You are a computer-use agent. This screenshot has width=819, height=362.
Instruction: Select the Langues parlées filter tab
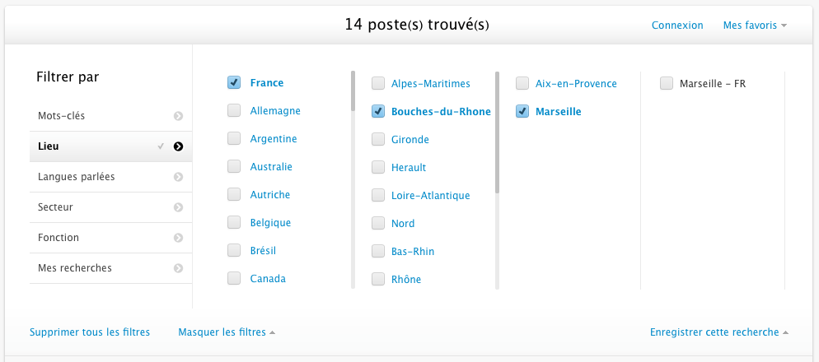click(110, 177)
